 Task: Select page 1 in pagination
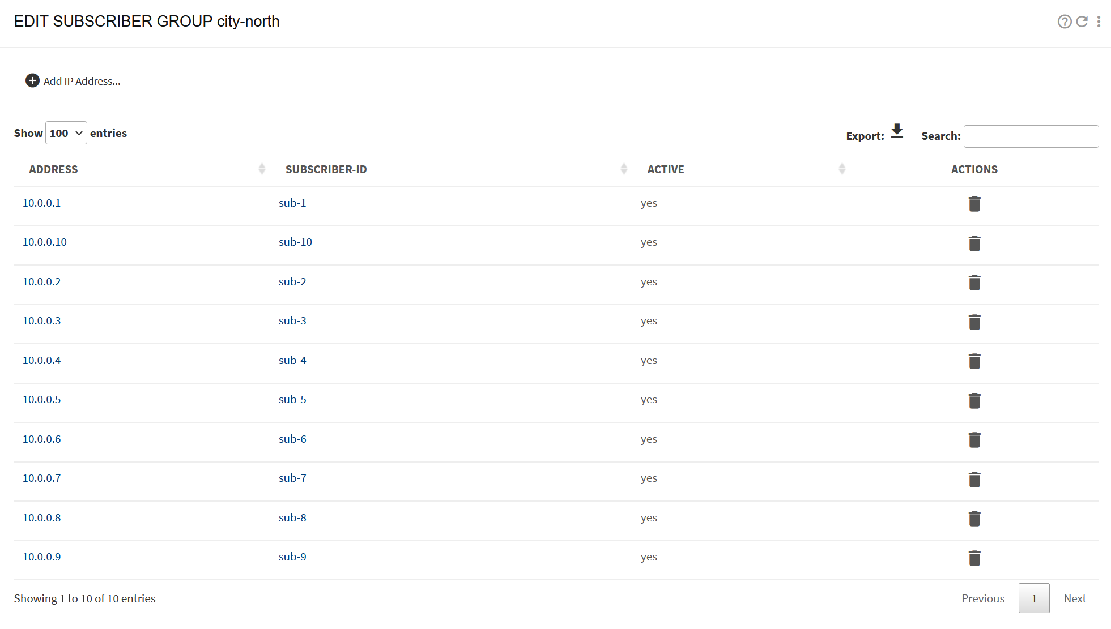click(1034, 598)
